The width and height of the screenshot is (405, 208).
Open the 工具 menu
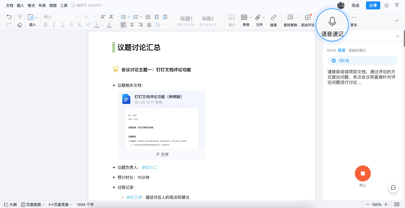click(64, 5)
